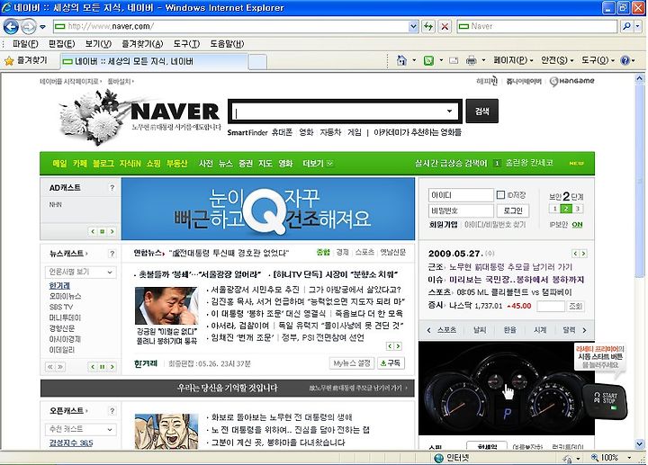This screenshot has height=465, width=648.
Task: Open the 한겨레 press link in the sidebar
Action: click(59, 286)
